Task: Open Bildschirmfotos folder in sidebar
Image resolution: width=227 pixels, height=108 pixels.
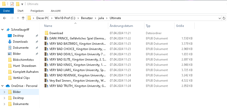Action: (23, 60)
